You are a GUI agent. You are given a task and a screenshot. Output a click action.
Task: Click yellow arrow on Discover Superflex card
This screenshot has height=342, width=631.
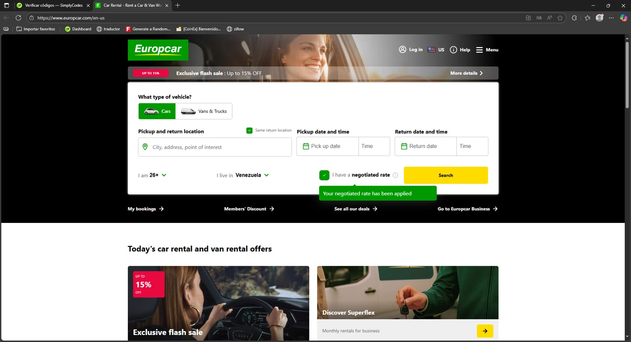tap(485, 331)
